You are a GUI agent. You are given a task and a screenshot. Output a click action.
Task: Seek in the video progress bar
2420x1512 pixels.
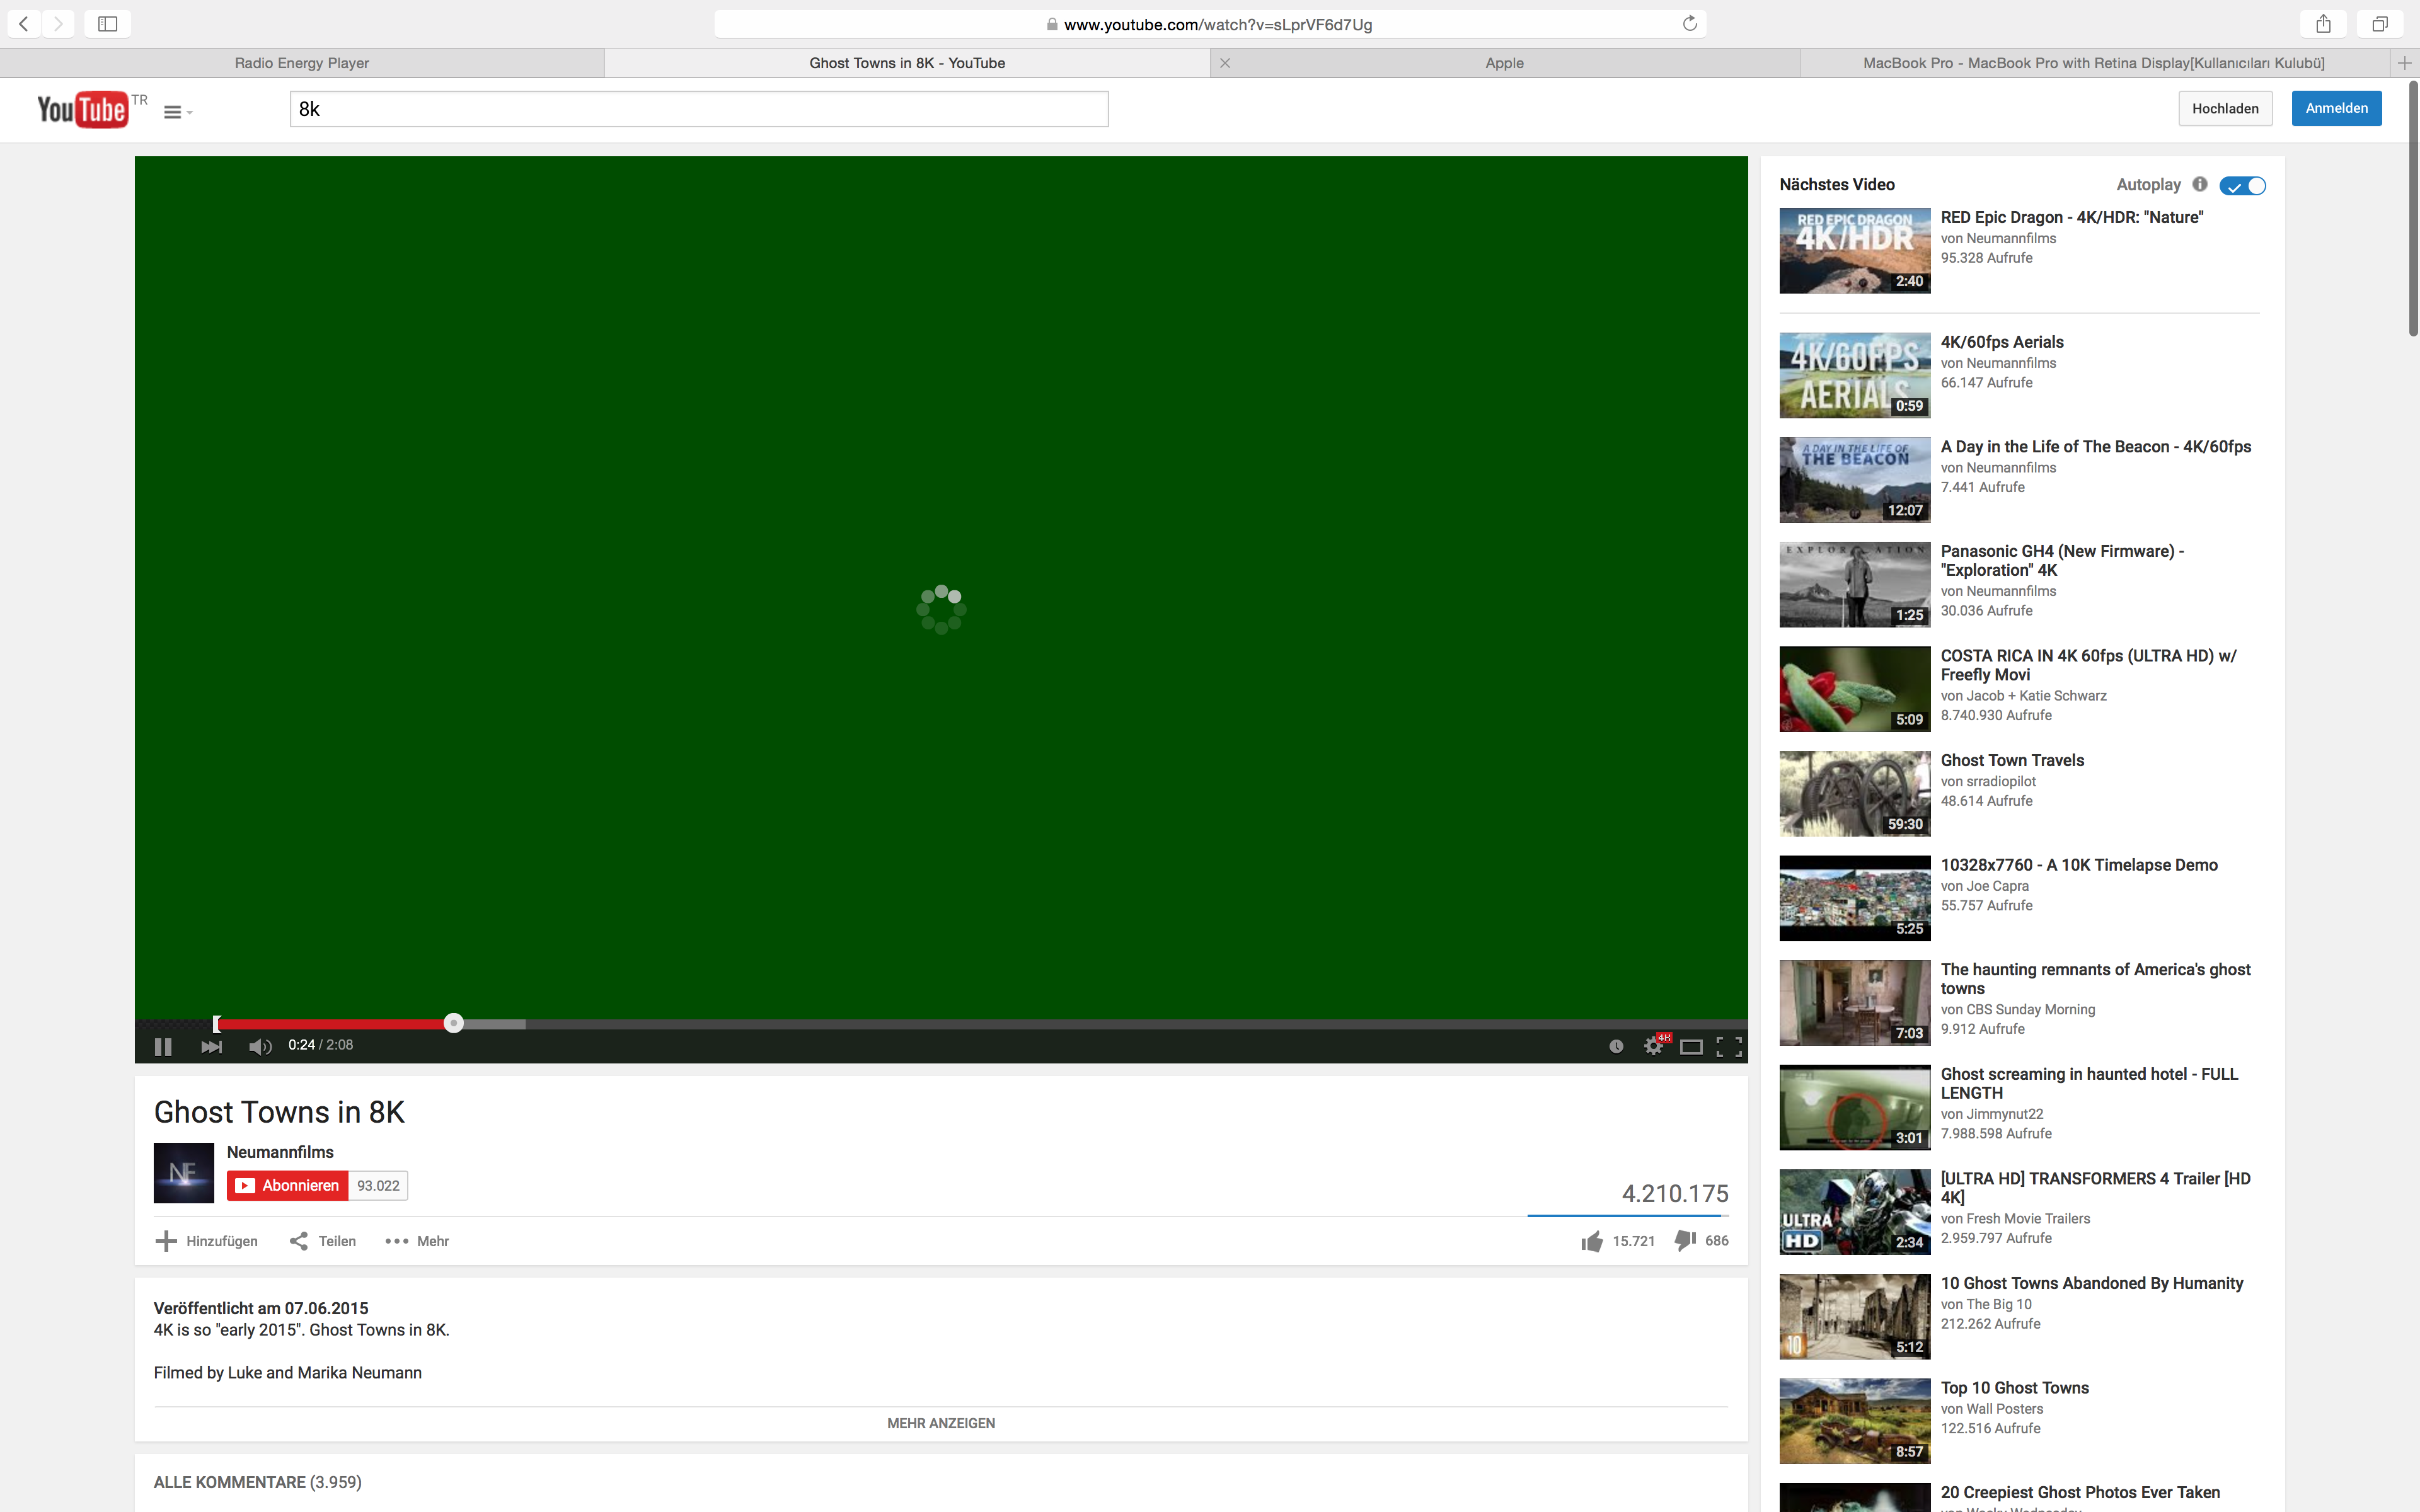(x=941, y=1024)
